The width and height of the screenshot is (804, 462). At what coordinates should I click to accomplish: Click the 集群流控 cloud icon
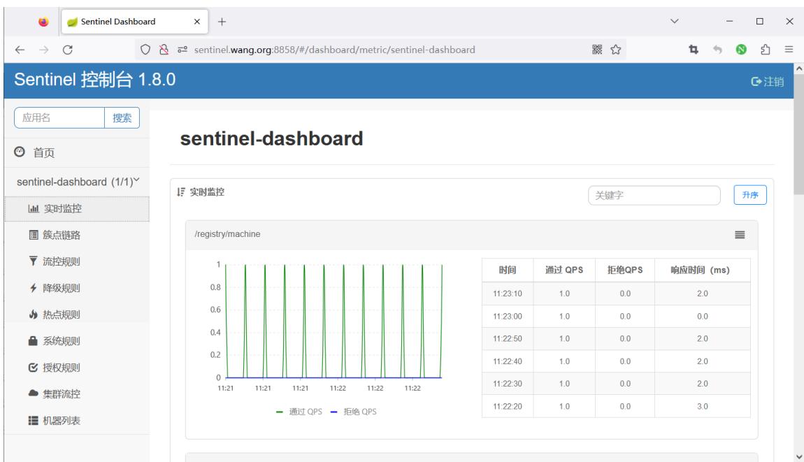[x=34, y=394]
